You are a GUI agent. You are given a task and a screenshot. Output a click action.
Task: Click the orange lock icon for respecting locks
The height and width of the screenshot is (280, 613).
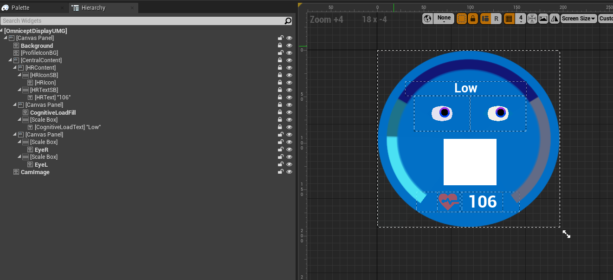pyautogui.click(x=473, y=19)
